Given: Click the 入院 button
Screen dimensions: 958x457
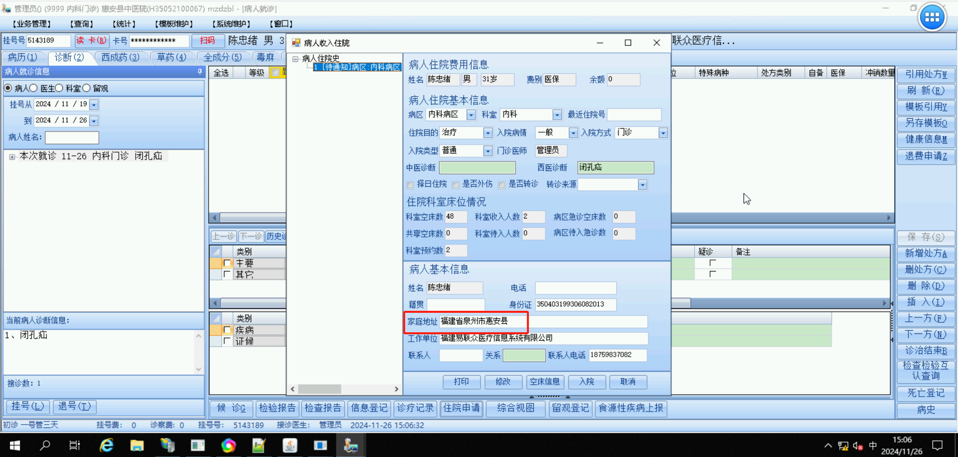Looking at the screenshot, I should (x=587, y=382).
